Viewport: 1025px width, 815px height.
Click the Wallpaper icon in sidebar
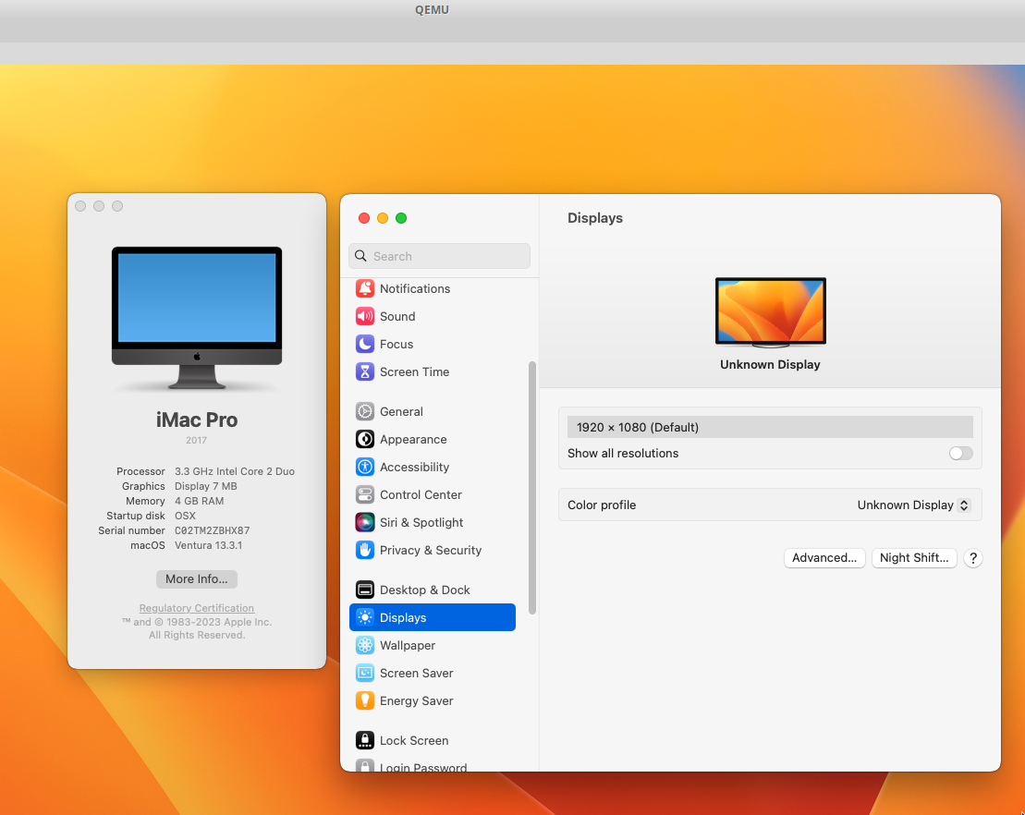click(365, 646)
